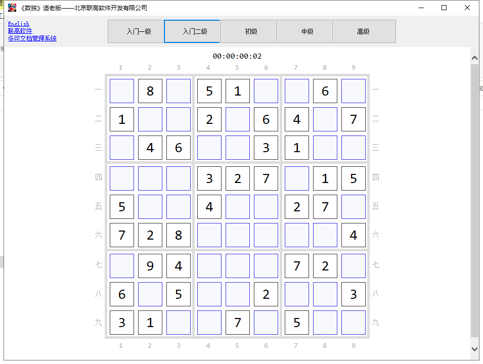Click given 5 in row 一 column 4
The width and height of the screenshot is (483, 364).
209,91
